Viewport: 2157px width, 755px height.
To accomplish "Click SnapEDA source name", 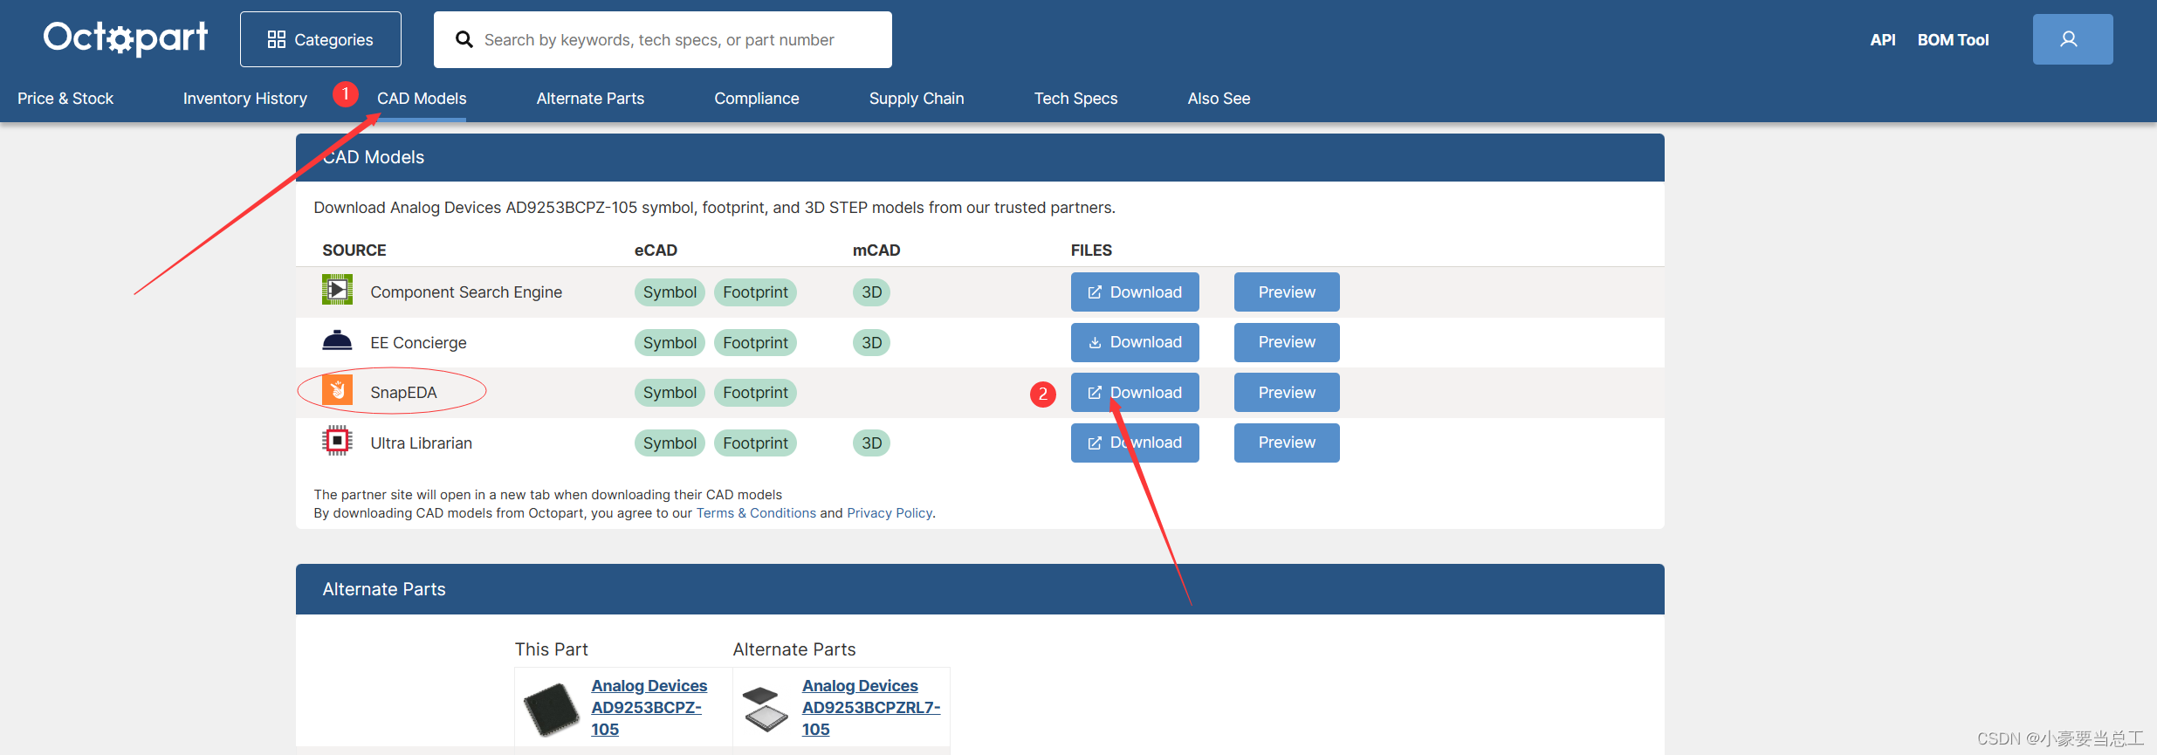I will coord(403,393).
